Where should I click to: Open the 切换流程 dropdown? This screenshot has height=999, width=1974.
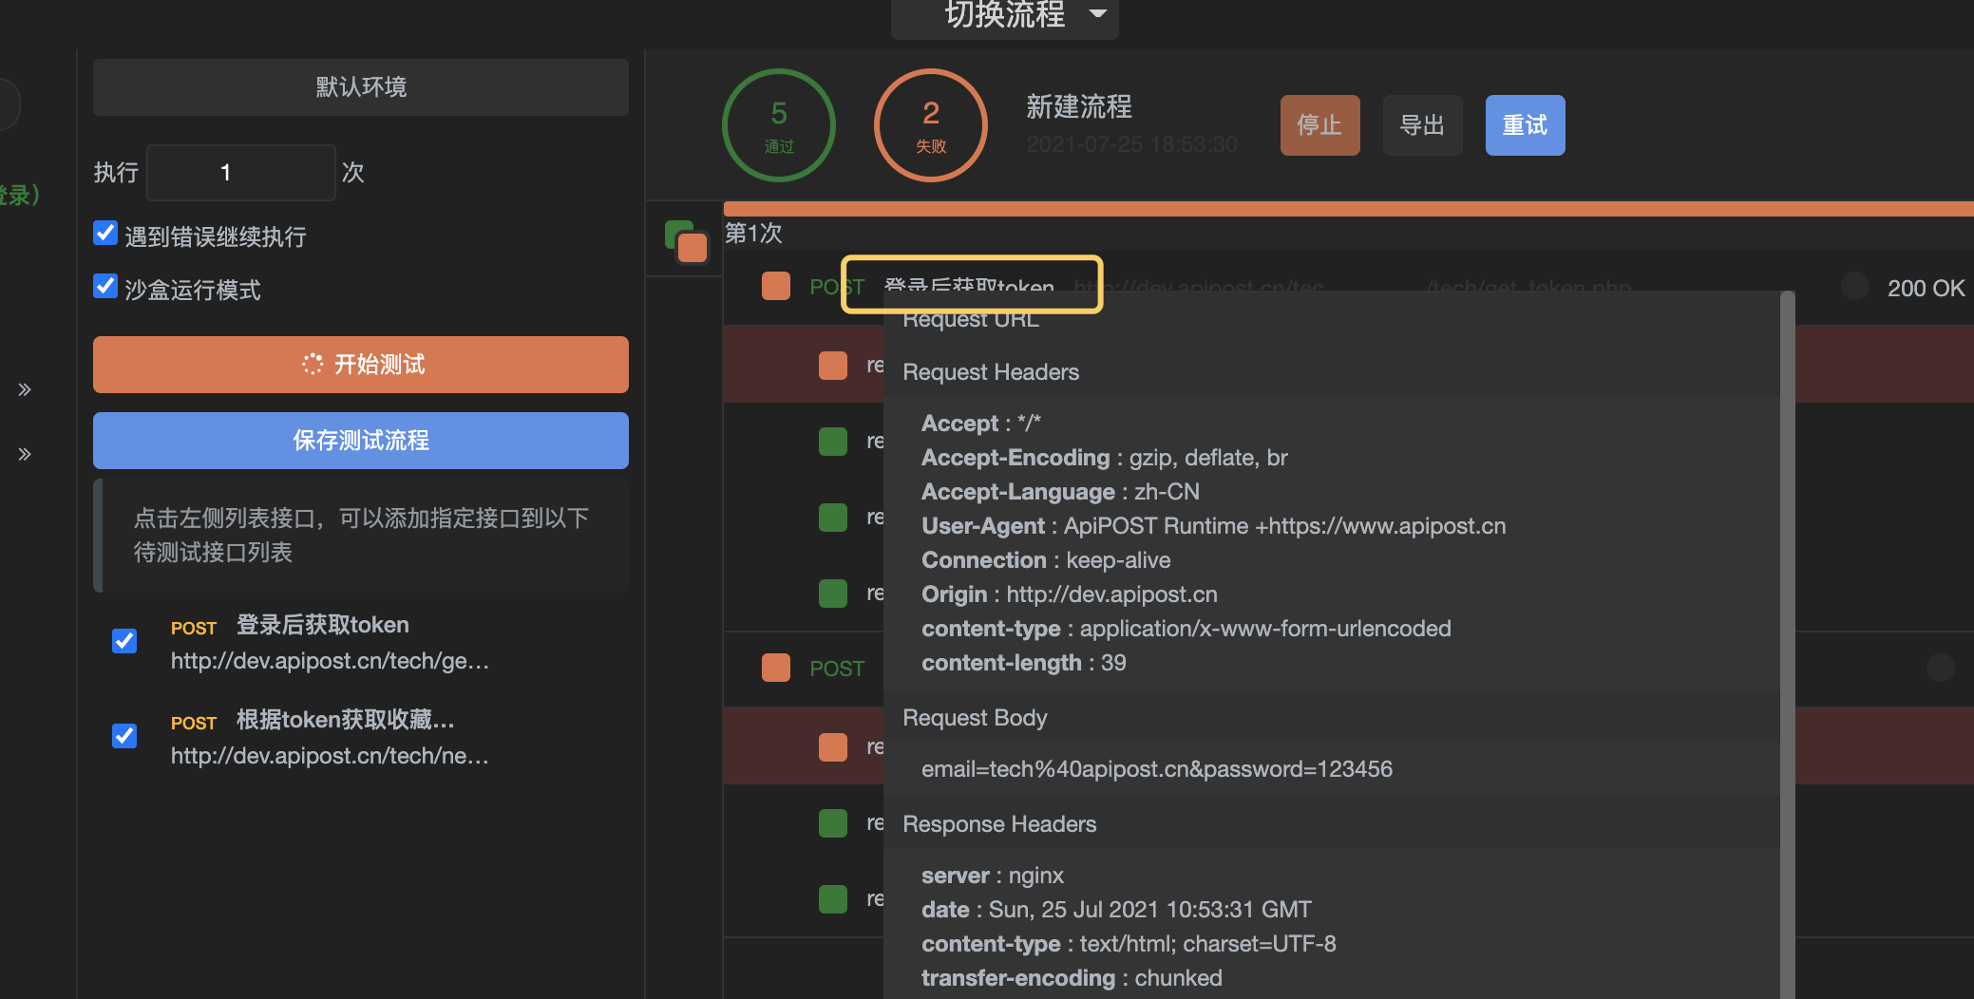pos(1004,15)
